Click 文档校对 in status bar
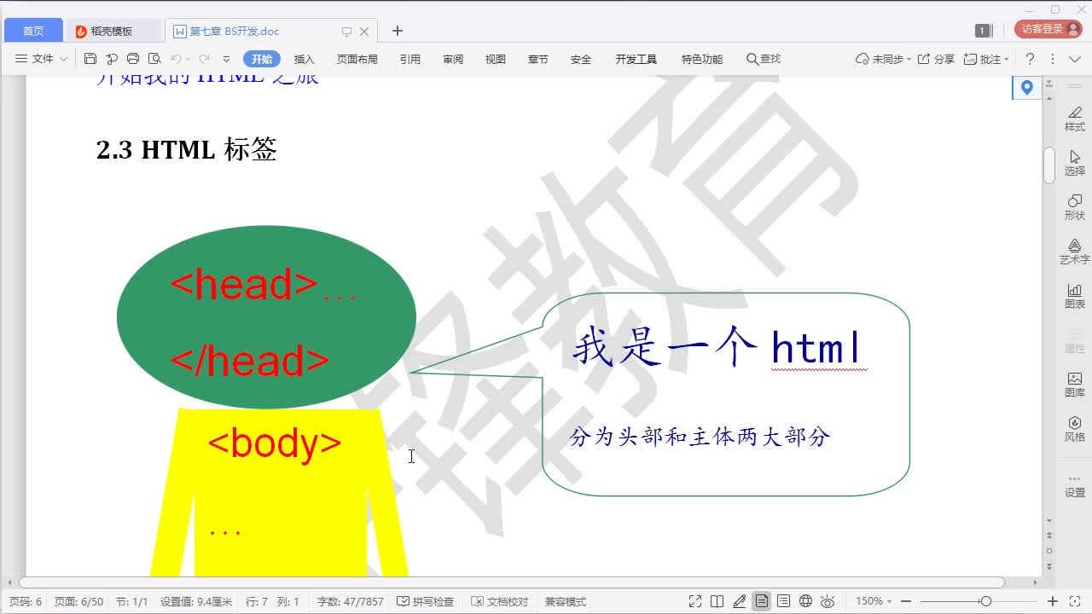1092x614 pixels. pos(501,602)
